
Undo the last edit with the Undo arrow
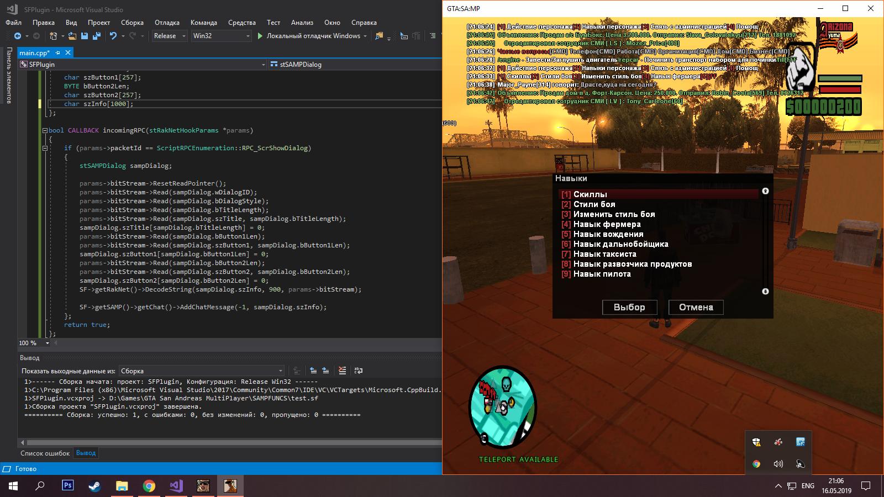tap(113, 36)
